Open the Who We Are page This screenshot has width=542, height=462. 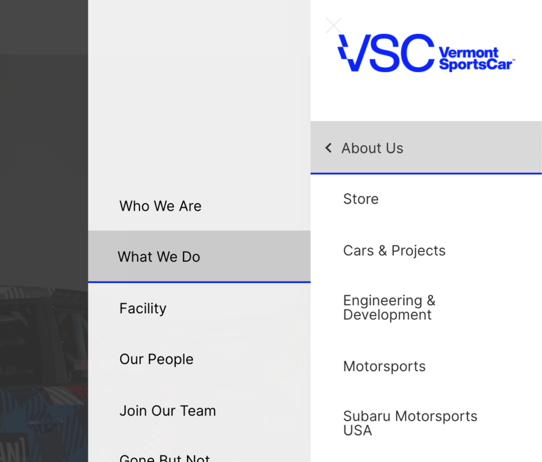[x=160, y=206]
